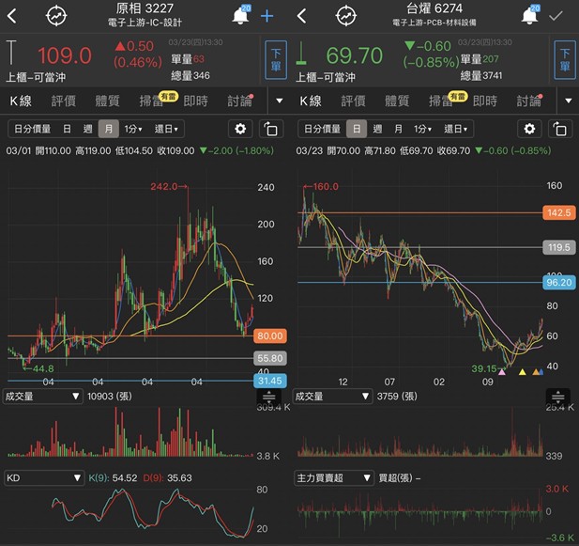Switch 原相 chart to 週 period
579x546 pixels.
[87, 130]
